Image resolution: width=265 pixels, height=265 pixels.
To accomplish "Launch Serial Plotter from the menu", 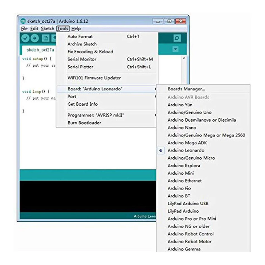I will pos(107,67).
